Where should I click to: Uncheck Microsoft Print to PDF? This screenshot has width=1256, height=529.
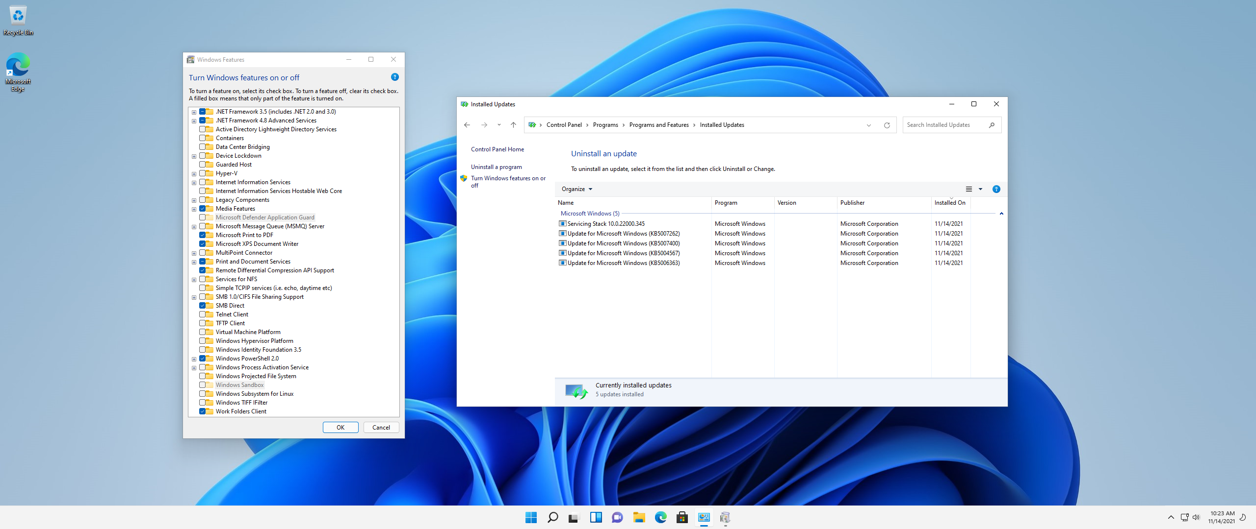202,235
